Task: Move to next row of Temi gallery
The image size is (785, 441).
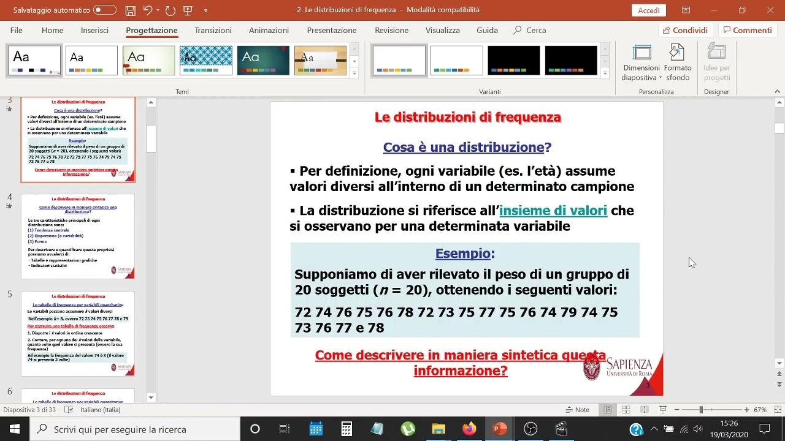Action: 354,62
